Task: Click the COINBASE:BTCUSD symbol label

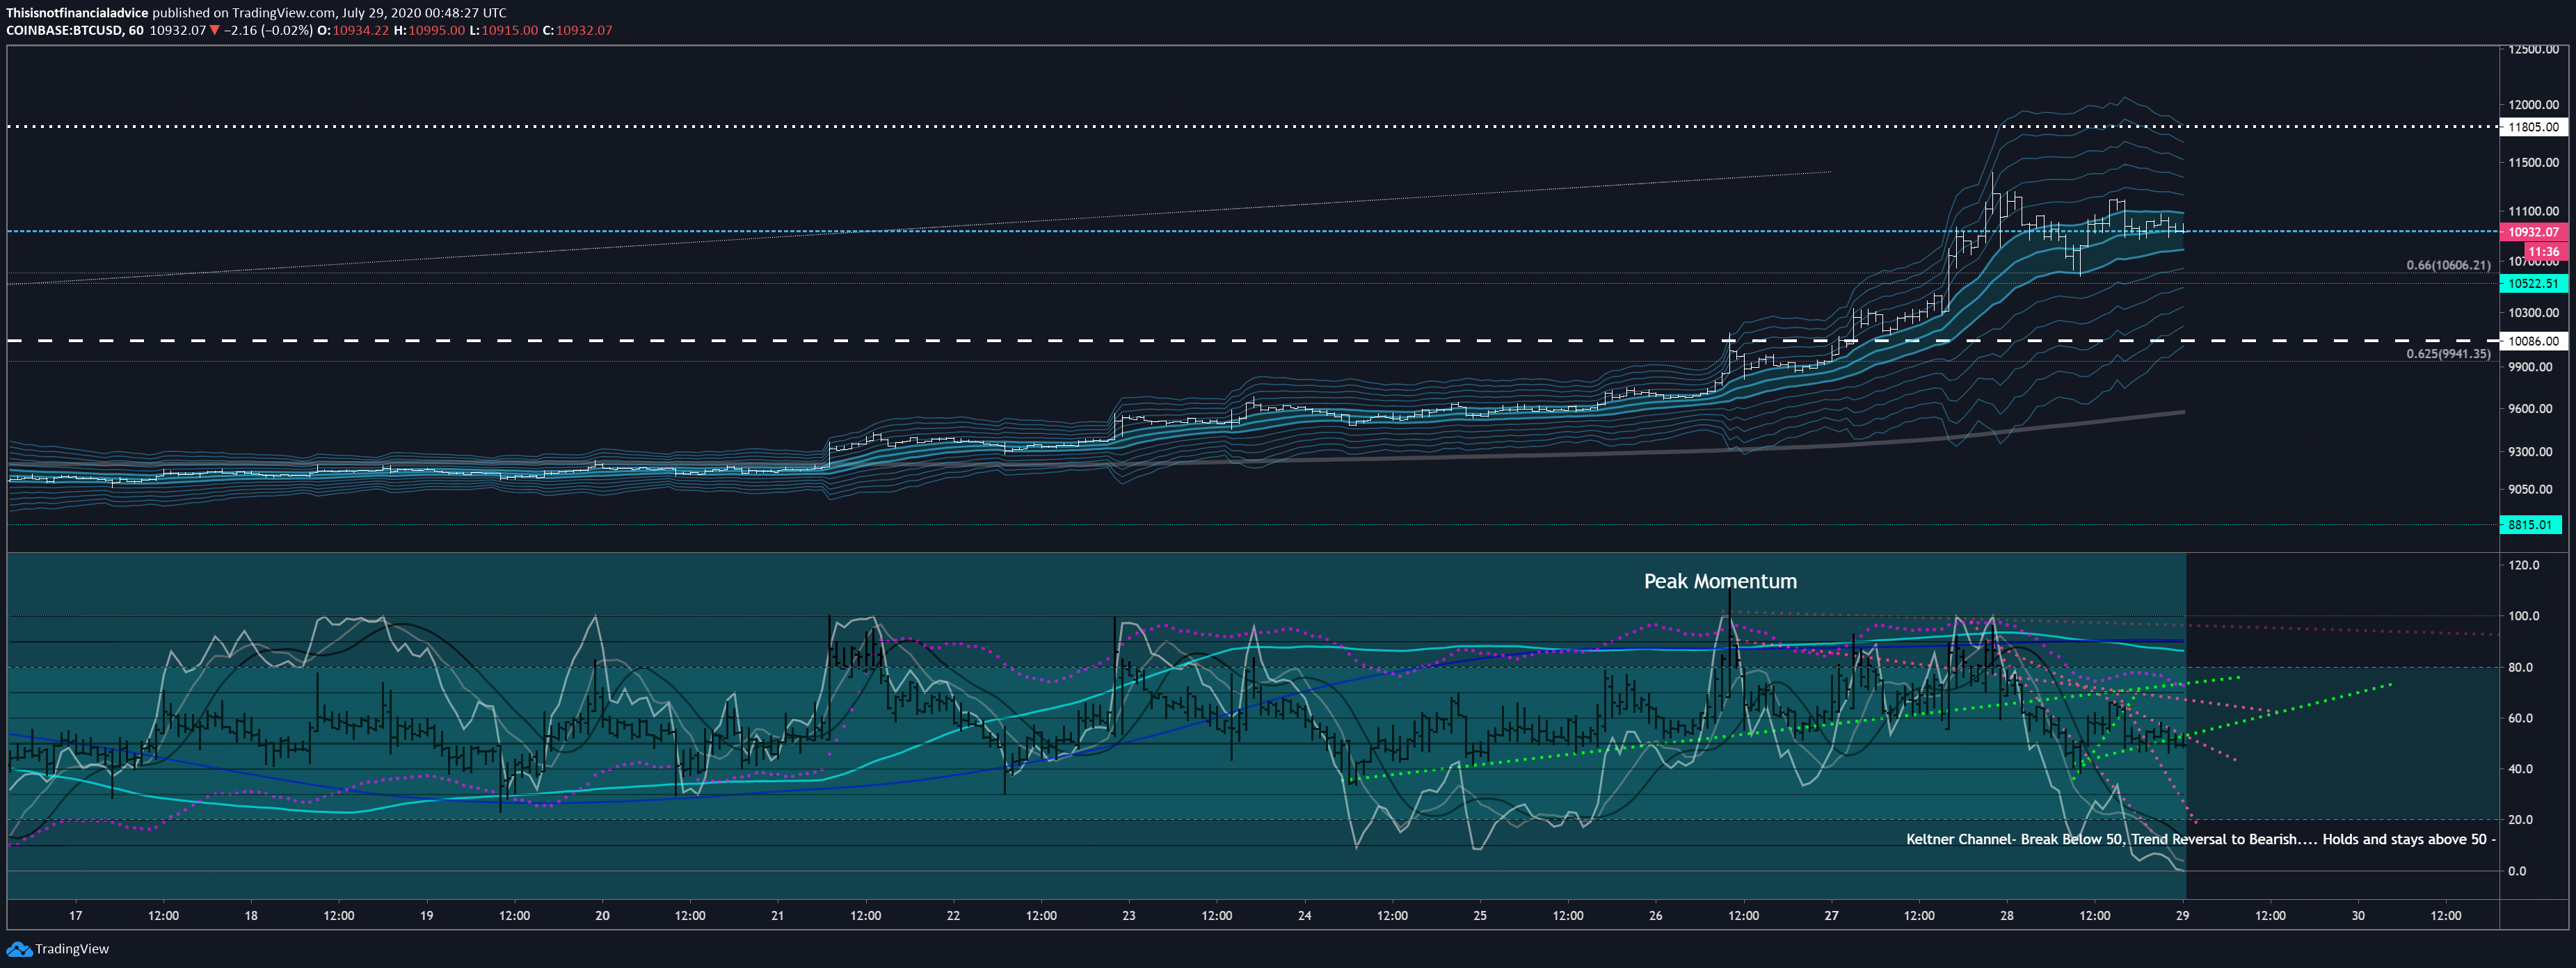Action: coord(65,30)
